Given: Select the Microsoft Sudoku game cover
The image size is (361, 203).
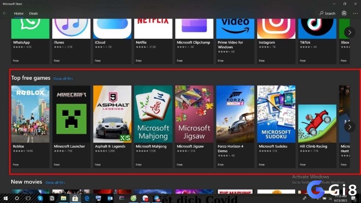Looking at the screenshot, I should [276, 114].
